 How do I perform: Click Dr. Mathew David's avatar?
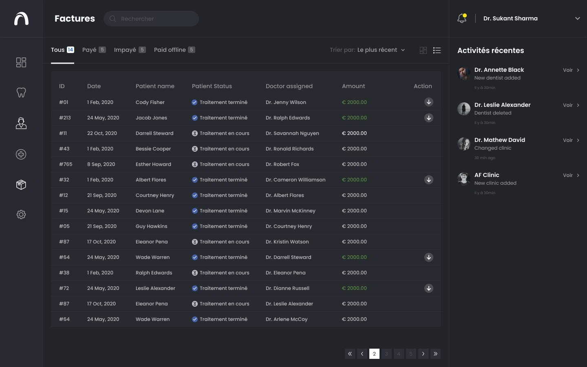tap(464, 144)
